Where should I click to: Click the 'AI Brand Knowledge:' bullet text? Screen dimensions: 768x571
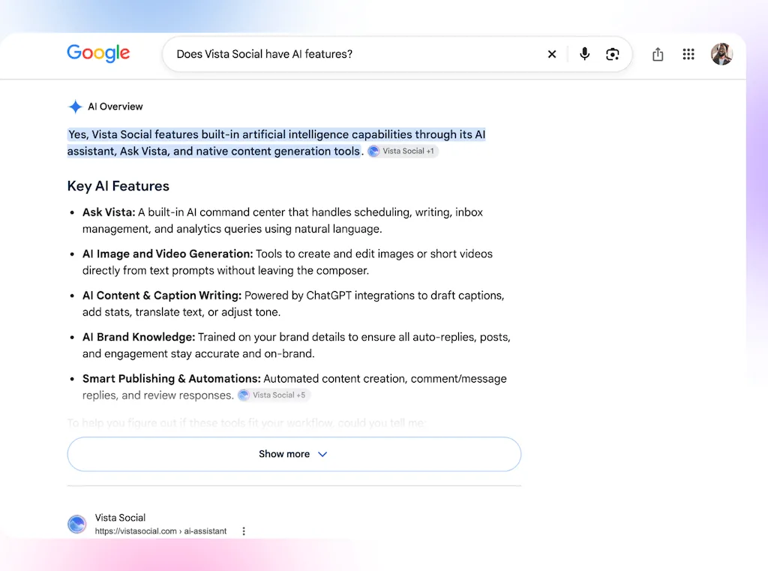(139, 337)
